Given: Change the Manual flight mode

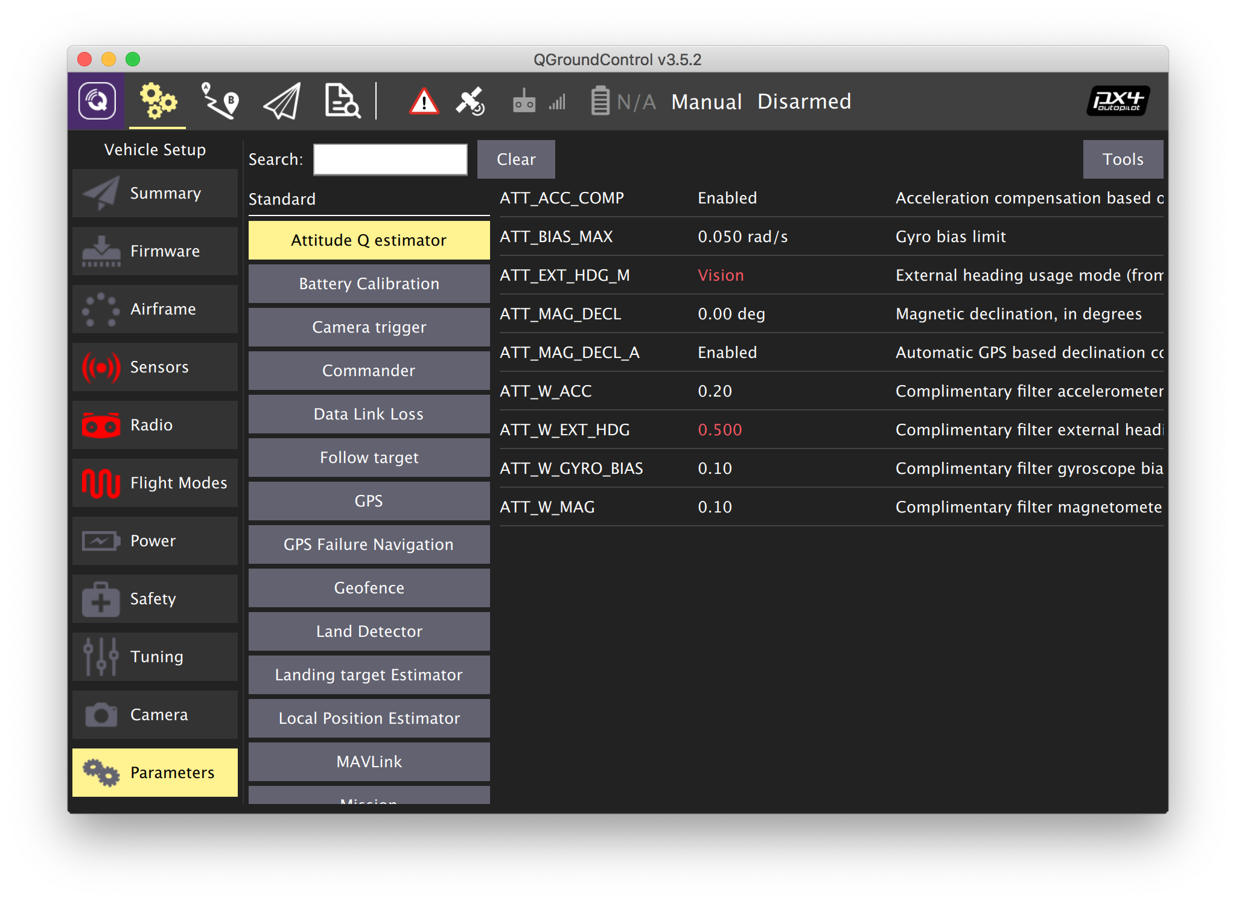Looking at the screenshot, I should 707,101.
